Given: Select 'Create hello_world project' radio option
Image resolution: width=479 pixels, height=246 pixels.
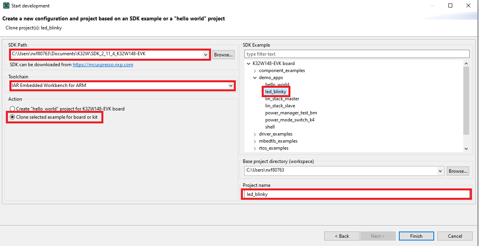Looking at the screenshot, I should 13,109.
